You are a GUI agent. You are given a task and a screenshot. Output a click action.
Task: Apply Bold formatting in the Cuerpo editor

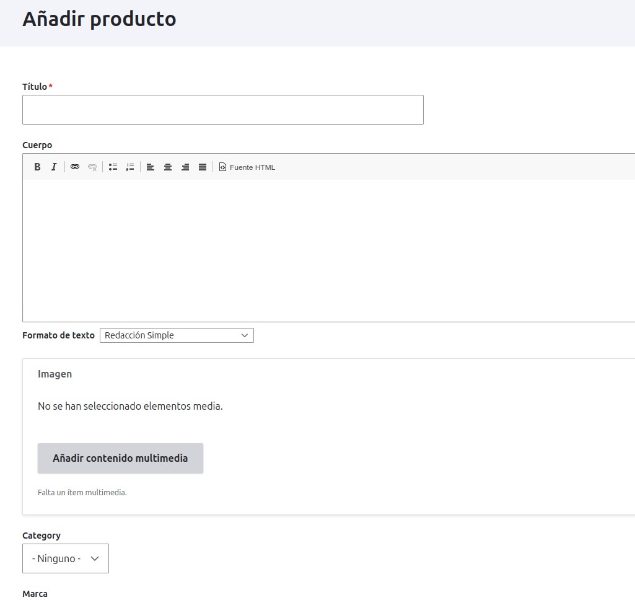pyautogui.click(x=37, y=167)
